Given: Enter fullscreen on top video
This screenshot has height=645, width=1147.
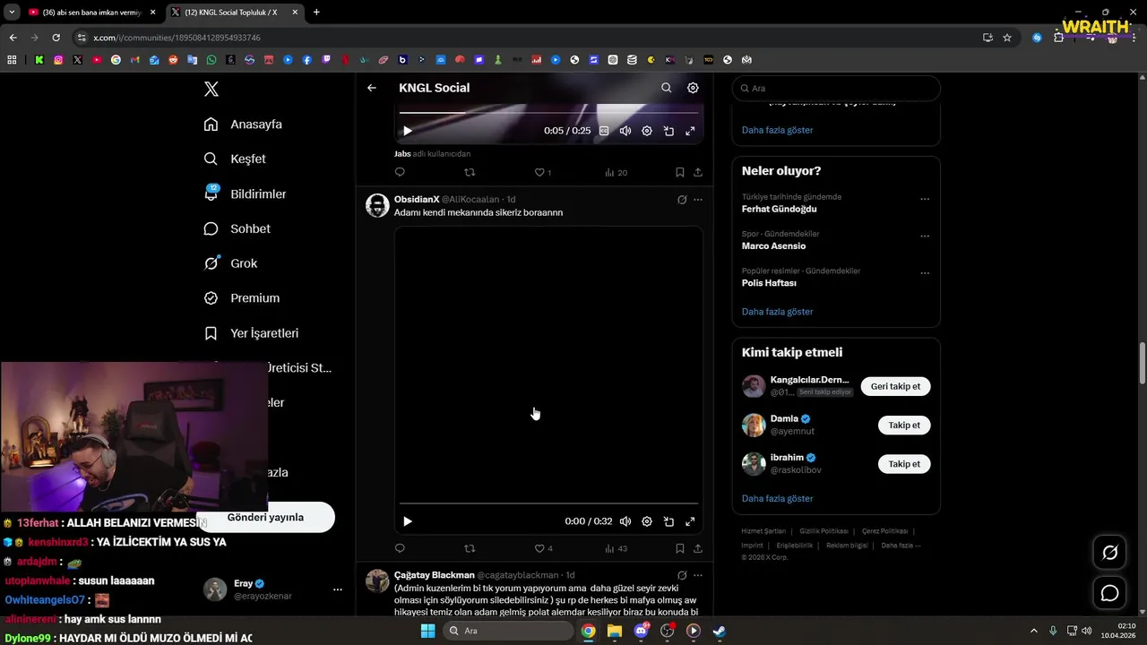Looking at the screenshot, I should click(x=690, y=131).
